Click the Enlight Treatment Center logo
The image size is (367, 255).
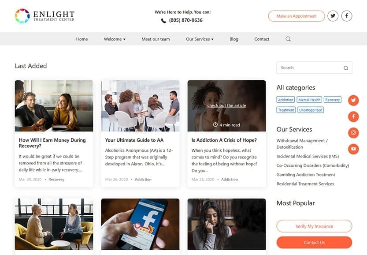click(44, 16)
